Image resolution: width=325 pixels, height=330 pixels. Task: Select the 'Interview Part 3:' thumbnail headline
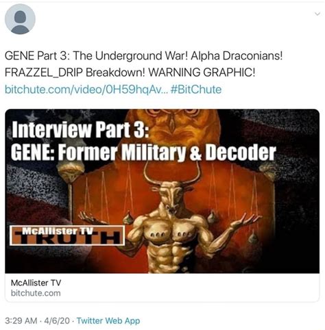point(80,129)
